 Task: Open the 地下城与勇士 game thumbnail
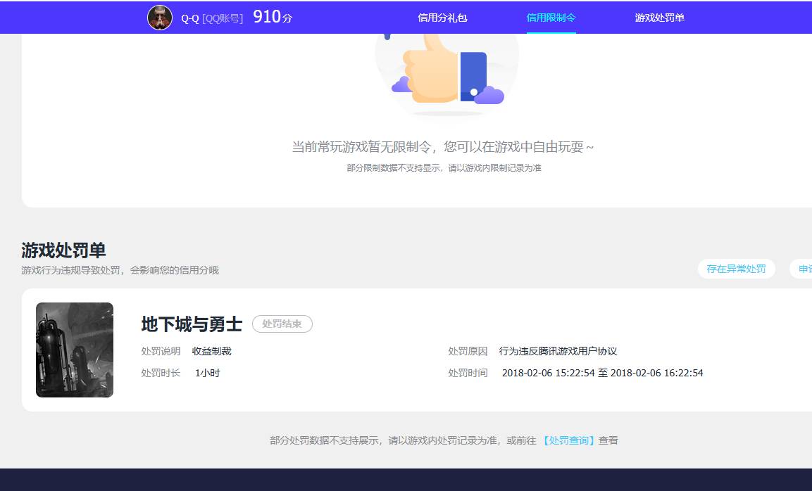(x=74, y=350)
